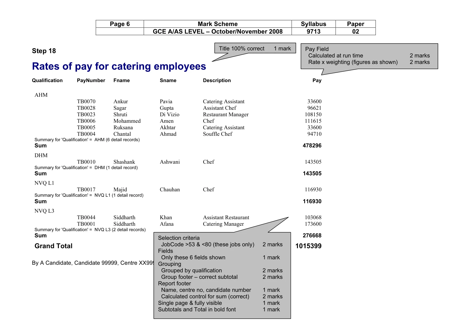Click the grand total value 1015399

[x=308, y=246]
